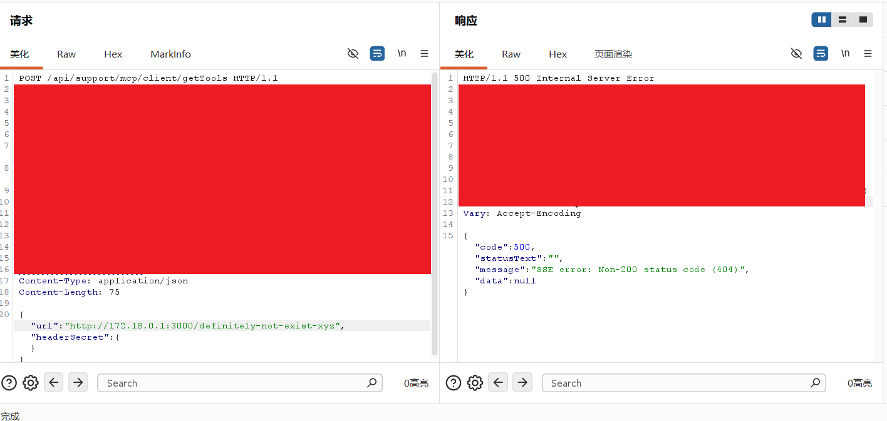Open request panel options menu
The width and height of the screenshot is (887, 421).
coord(425,54)
